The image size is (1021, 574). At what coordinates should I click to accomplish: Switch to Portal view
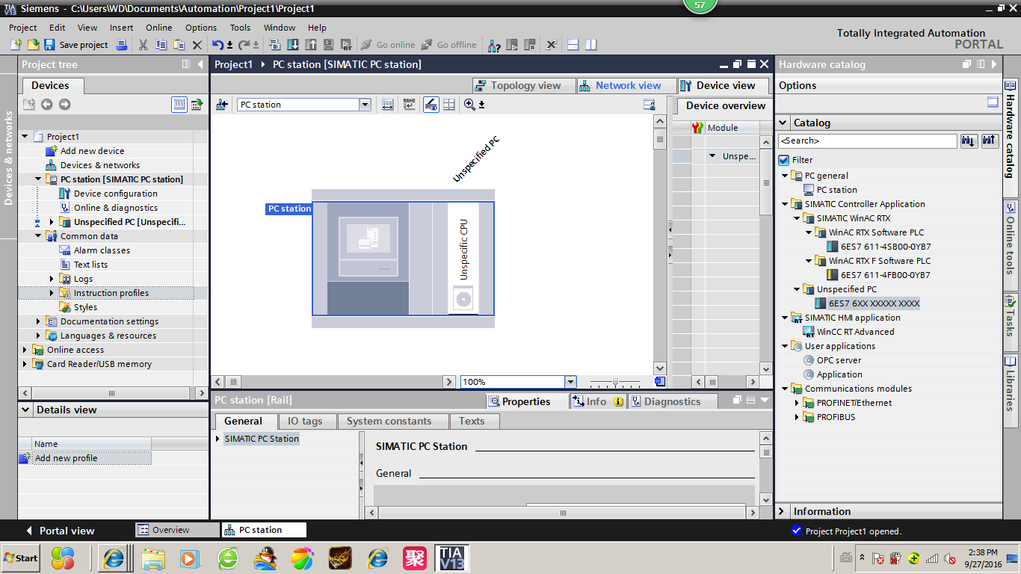60,531
